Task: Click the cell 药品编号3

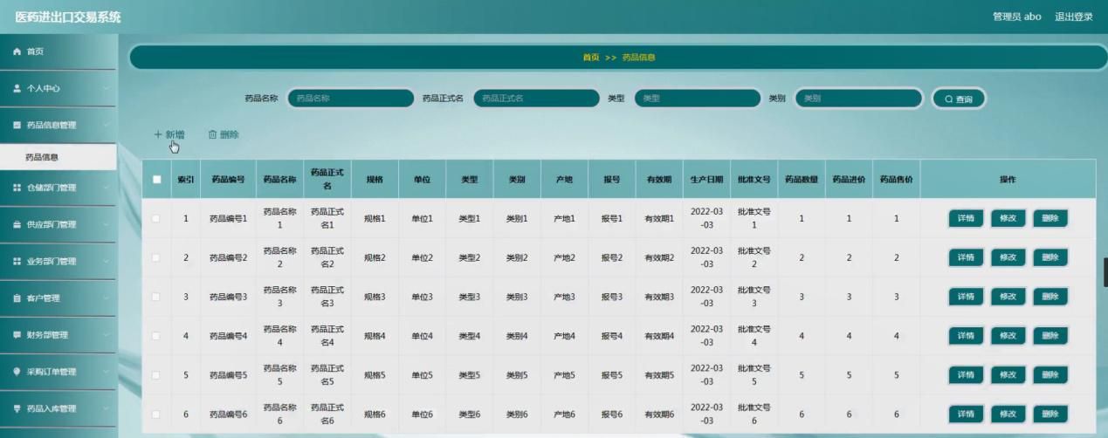Action: tap(229, 297)
